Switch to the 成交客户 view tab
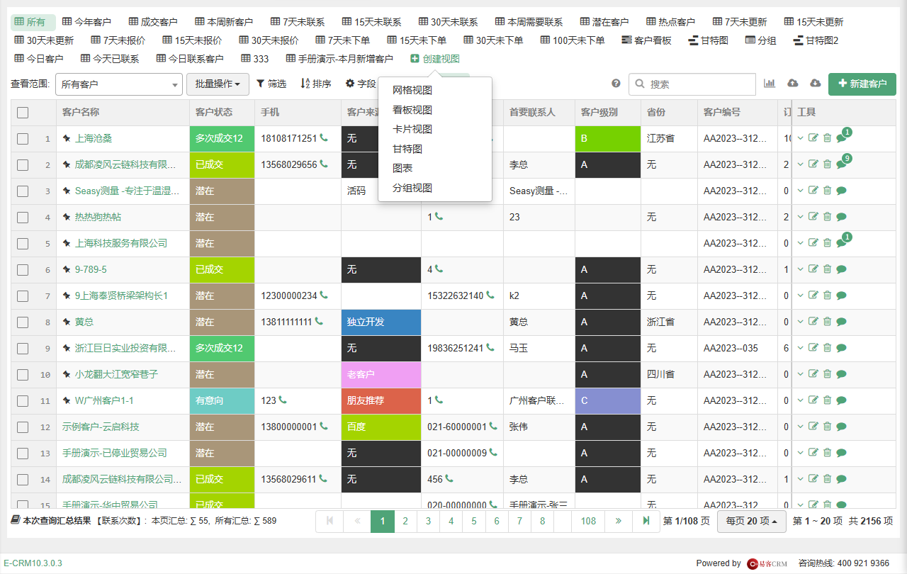This screenshot has height=574, width=907. [x=154, y=22]
